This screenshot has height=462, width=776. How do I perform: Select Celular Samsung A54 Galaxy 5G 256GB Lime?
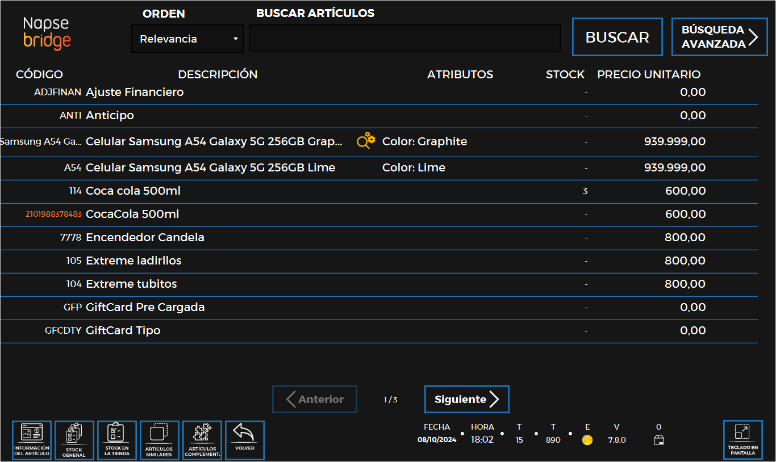[x=210, y=167]
